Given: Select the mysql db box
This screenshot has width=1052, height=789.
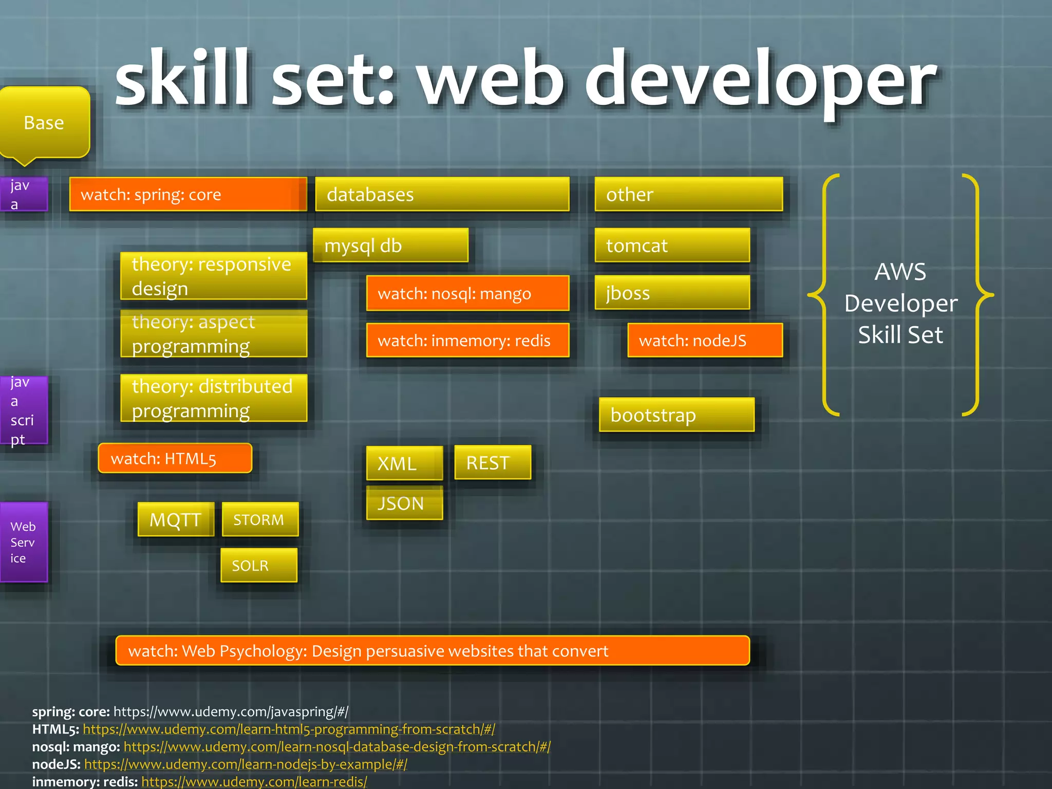Looking at the screenshot, I should click(390, 245).
